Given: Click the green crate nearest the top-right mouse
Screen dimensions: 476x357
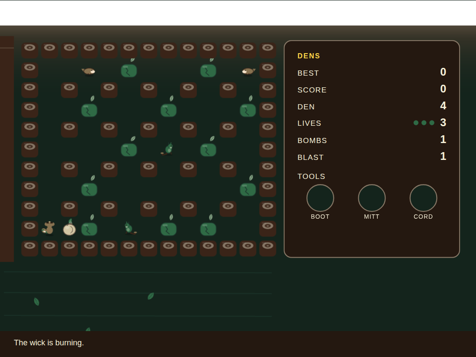Looking at the screenshot, I should pyautogui.click(x=208, y=71).
